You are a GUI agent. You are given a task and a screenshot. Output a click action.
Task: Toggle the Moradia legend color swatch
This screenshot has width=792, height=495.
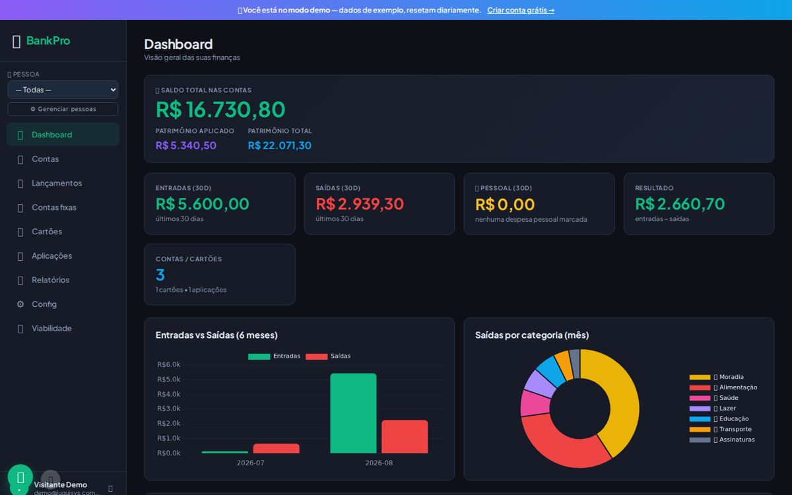coord(700,378)
